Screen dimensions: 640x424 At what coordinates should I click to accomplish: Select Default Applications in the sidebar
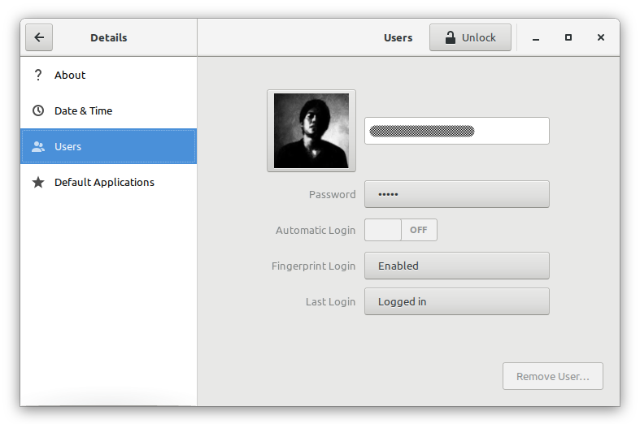pyautogui.click(x=104, y=183)
